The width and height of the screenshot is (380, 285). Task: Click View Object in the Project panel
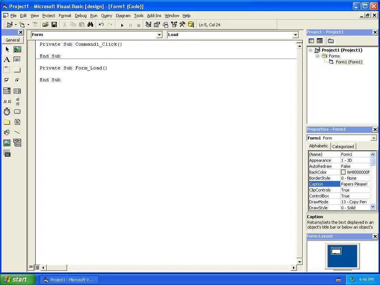coord(320,41)
